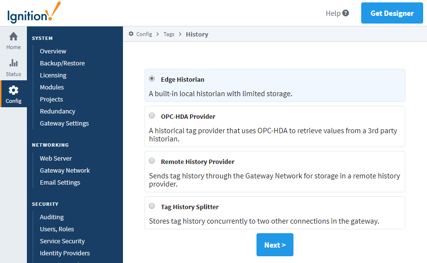Click the Ignition logo
The height and width of the screenshot is (263, 427).
click(x=34, y=13)
